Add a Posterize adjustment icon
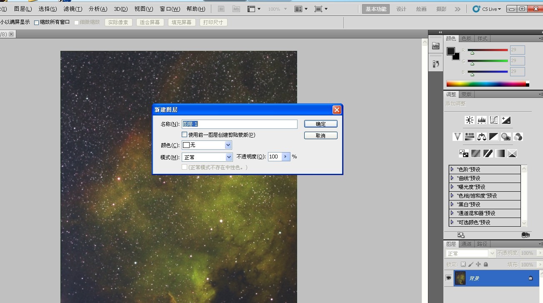The height and width of the screenshot is (303, 543). 475,153
